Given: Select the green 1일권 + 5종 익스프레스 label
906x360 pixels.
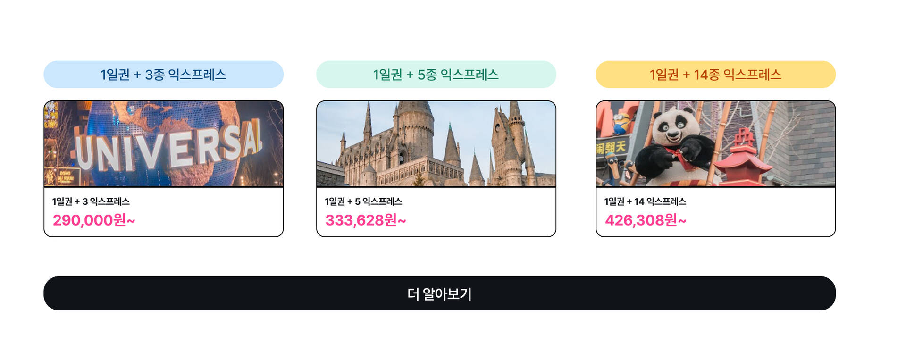Looking at the screenshot, I should coord(436,75).
